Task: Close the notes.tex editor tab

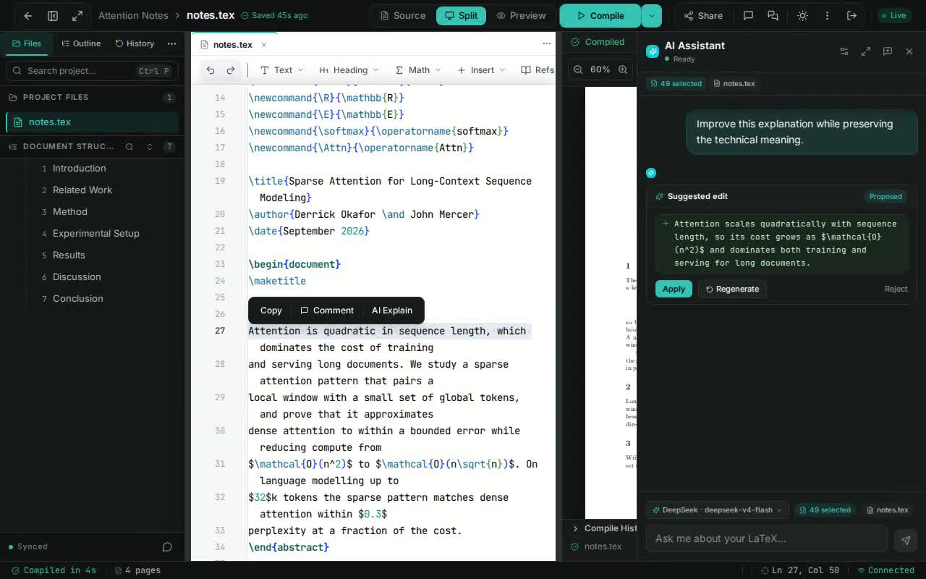Action: tap(264, 45)
